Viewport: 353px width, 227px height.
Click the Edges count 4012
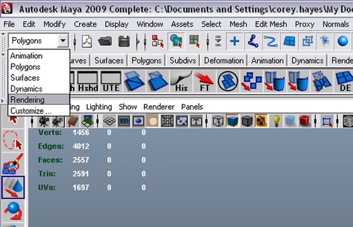click(81, 146)
